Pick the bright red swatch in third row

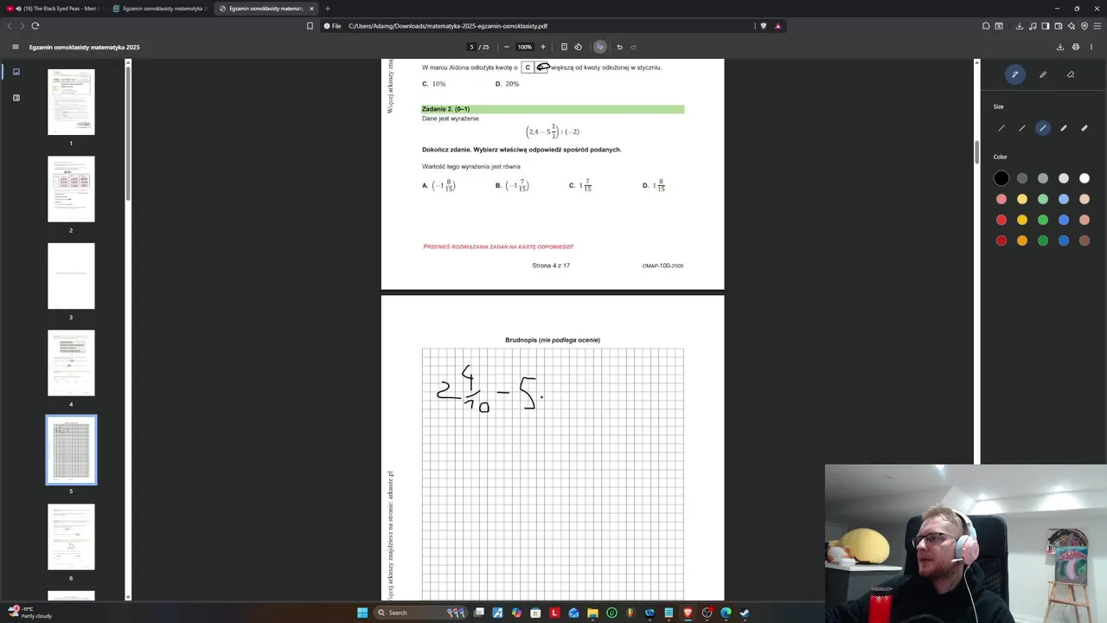pos(1001,220)
